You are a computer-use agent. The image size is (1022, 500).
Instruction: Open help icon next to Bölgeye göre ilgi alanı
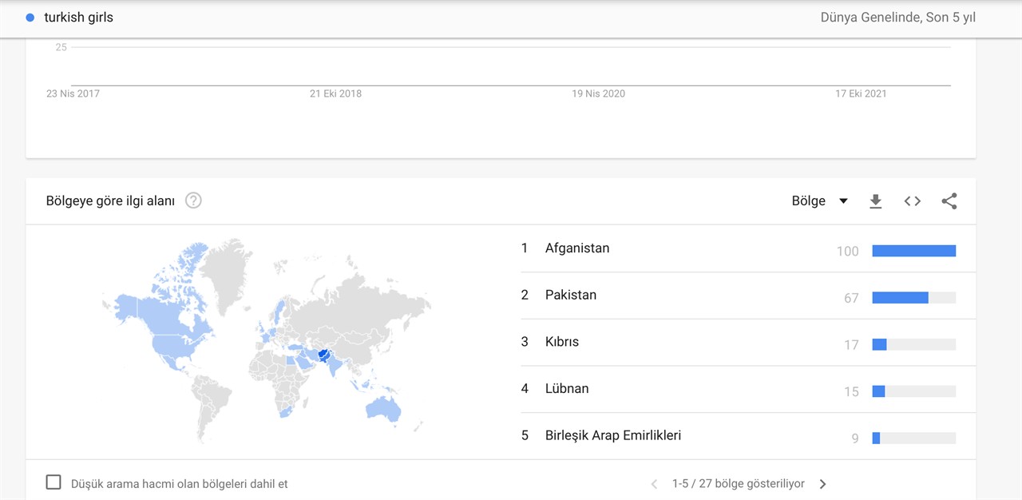tap(193, 200)
